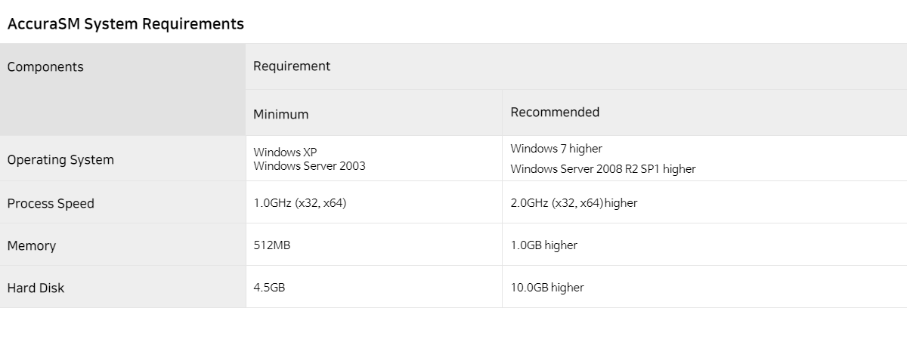Click the Requirement column header

(x=576, y=66)
